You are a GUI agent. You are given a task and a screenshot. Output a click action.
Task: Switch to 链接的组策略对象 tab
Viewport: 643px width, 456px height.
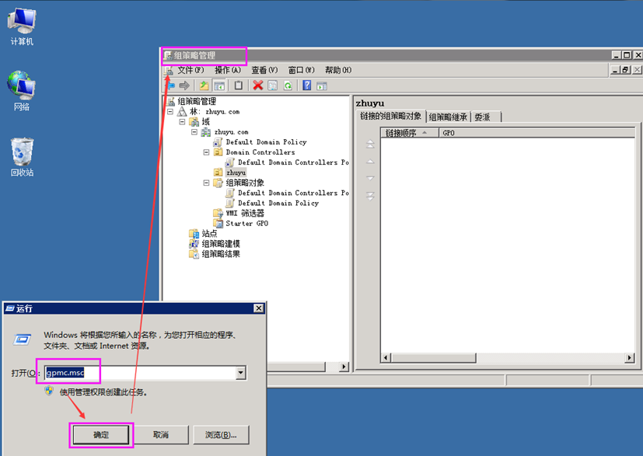[391, 117]
